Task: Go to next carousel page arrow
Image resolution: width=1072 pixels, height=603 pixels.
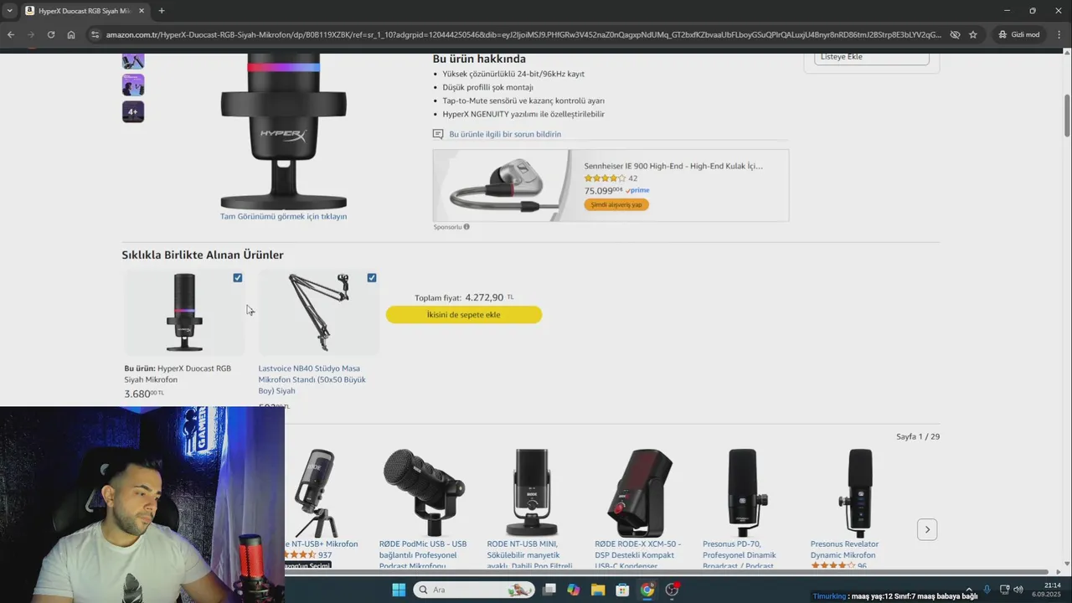Action: point(927,529)
